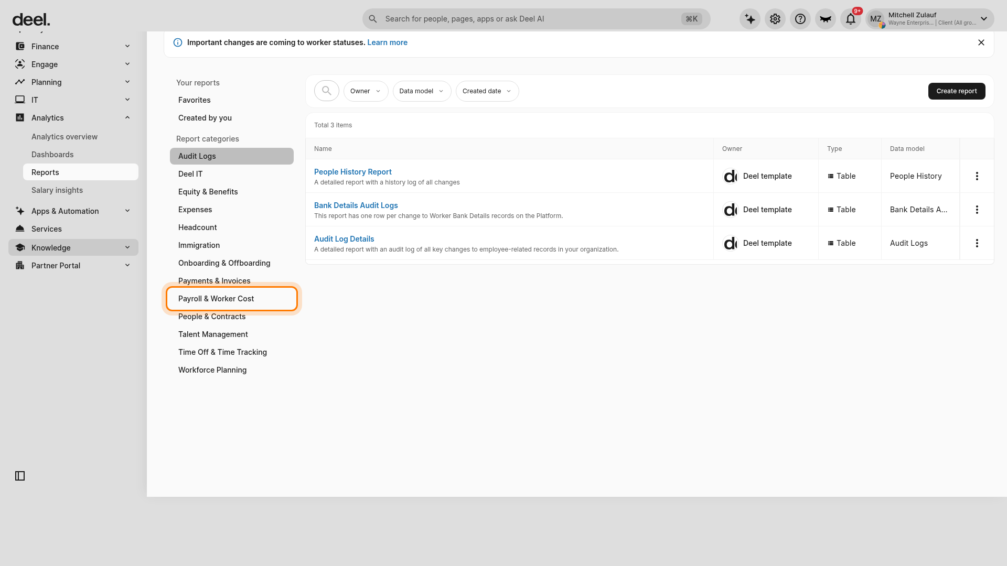Expand the Knowledge section chevron

[x=127, y=247]
